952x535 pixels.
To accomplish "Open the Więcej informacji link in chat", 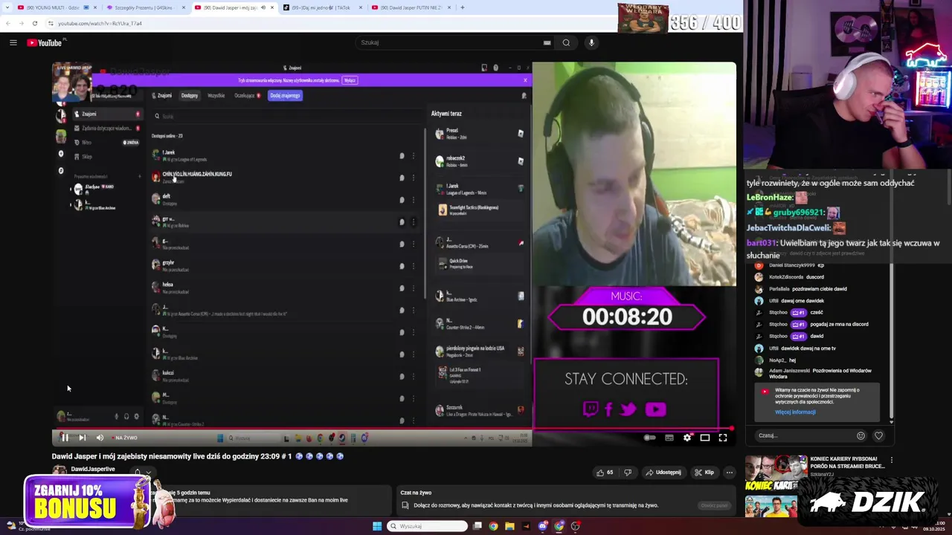I will point(795,412).
